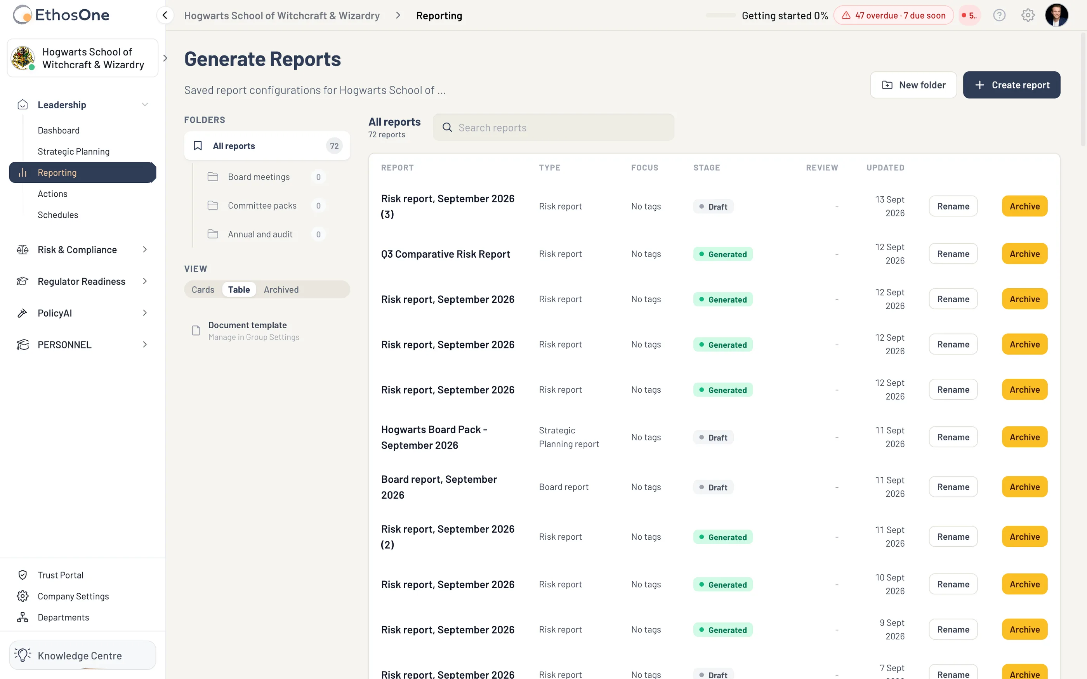Screen dimensions: 1087x679
Task: Click the Knowledge Centre lightbulb icon
Action: pos(23,655)
